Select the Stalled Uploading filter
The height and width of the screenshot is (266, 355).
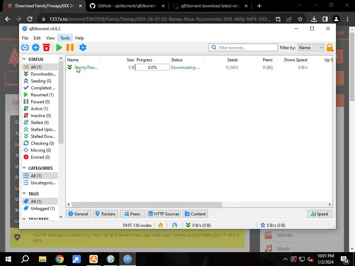coord(40,130)
